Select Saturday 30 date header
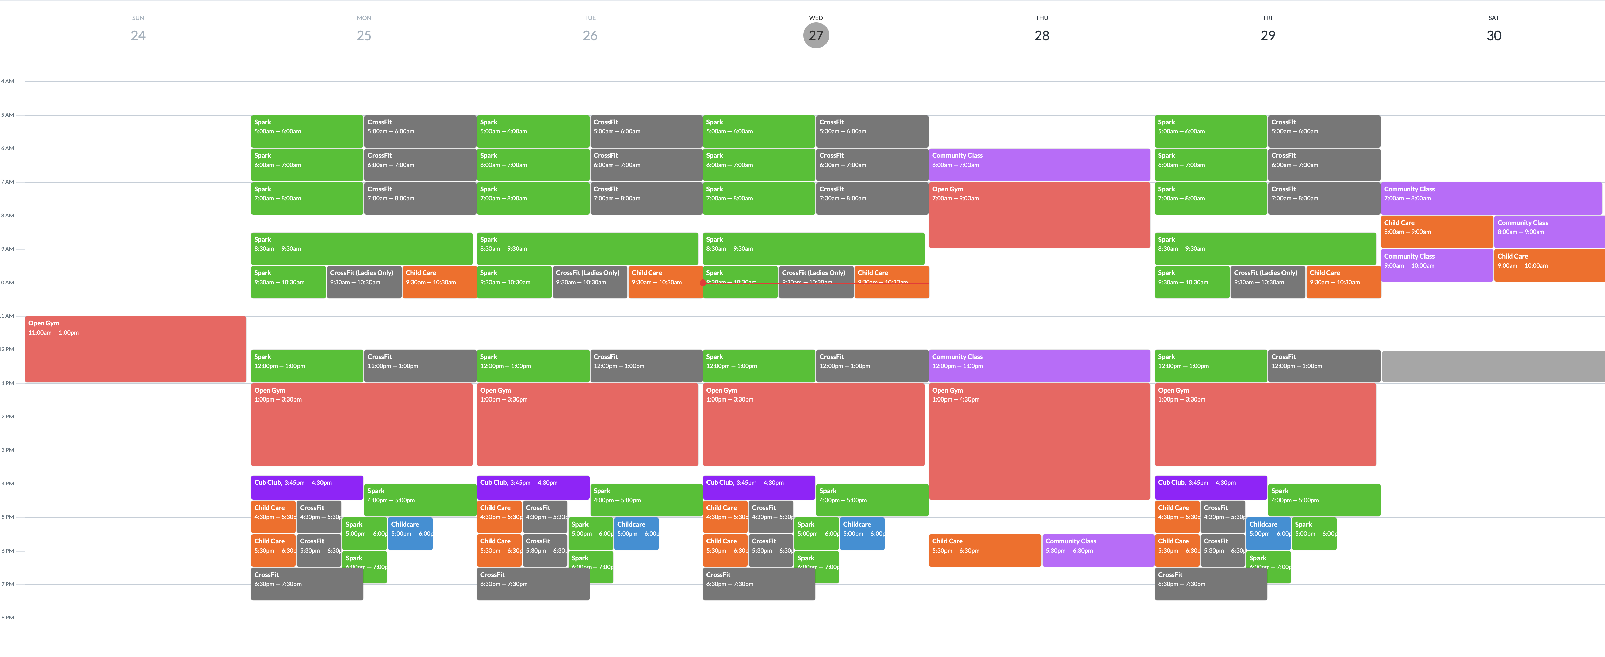The height and width of the screenshot is (657, 1605). click(x=1493, y=35)
